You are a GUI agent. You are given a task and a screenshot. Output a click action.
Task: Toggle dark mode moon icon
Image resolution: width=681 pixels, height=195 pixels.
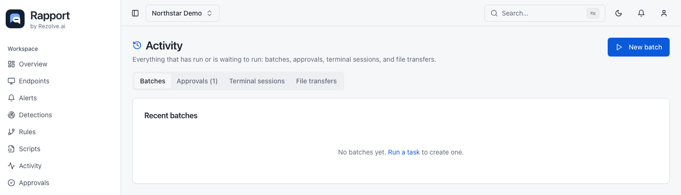pyautogui.click(x=619, y=13)
